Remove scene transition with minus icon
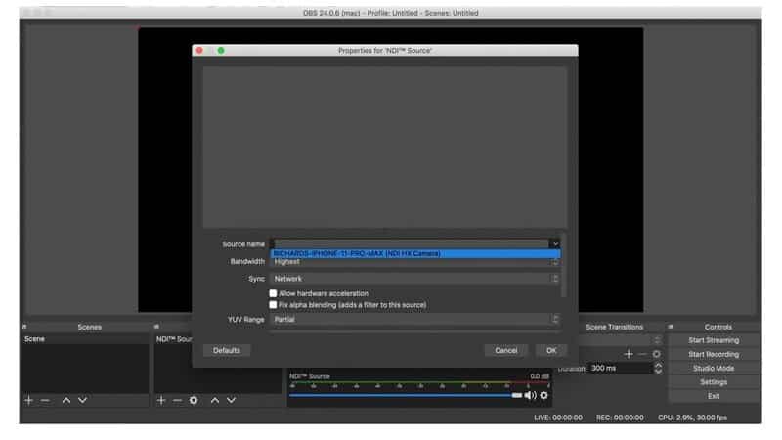Viewport: 782px width, 440px height. (643, 354)
